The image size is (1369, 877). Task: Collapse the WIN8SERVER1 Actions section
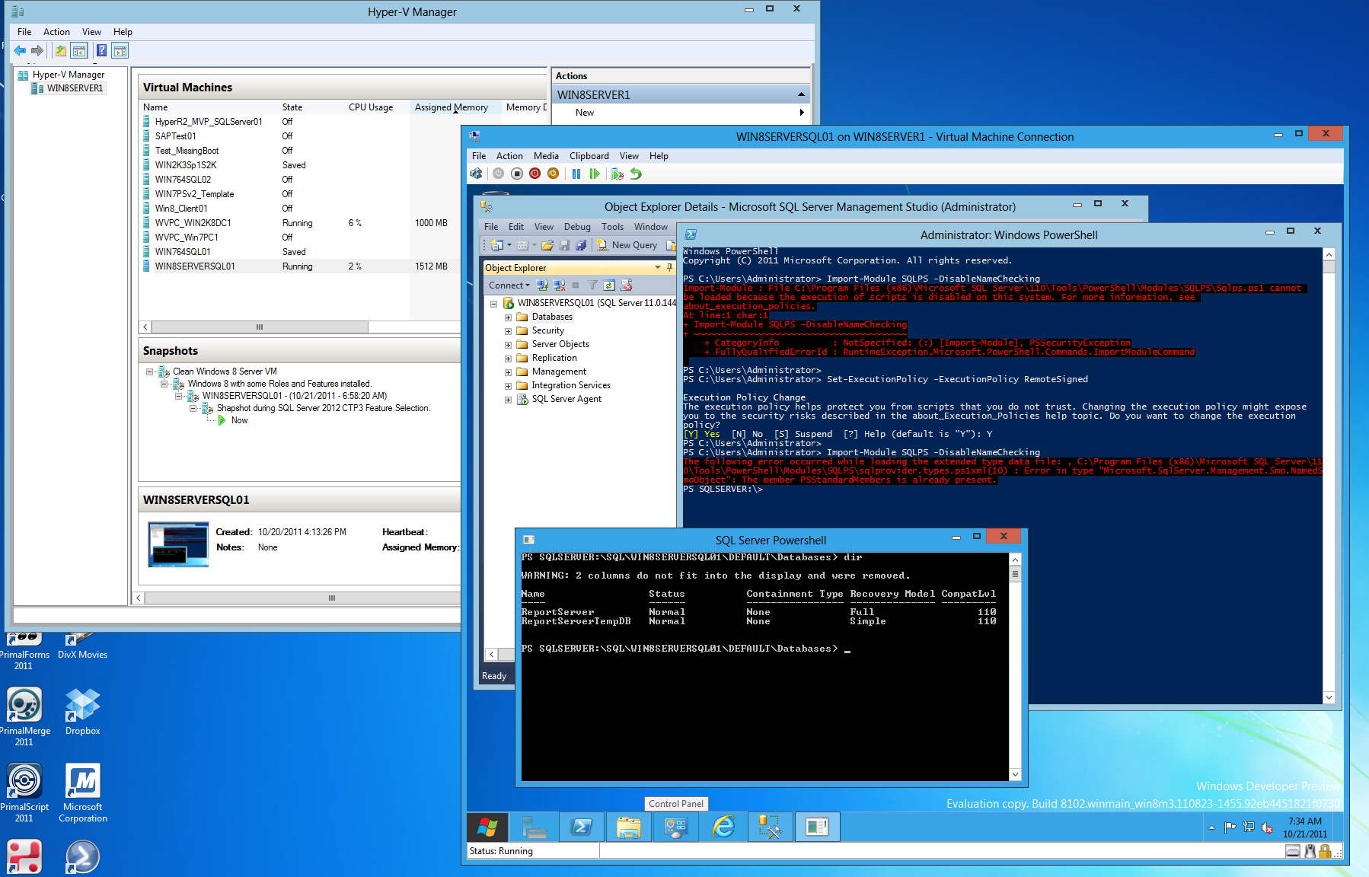(801, 94)
